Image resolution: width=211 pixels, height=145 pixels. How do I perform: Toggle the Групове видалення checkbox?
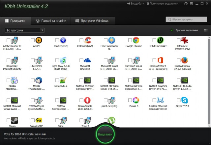pos(172,30)
